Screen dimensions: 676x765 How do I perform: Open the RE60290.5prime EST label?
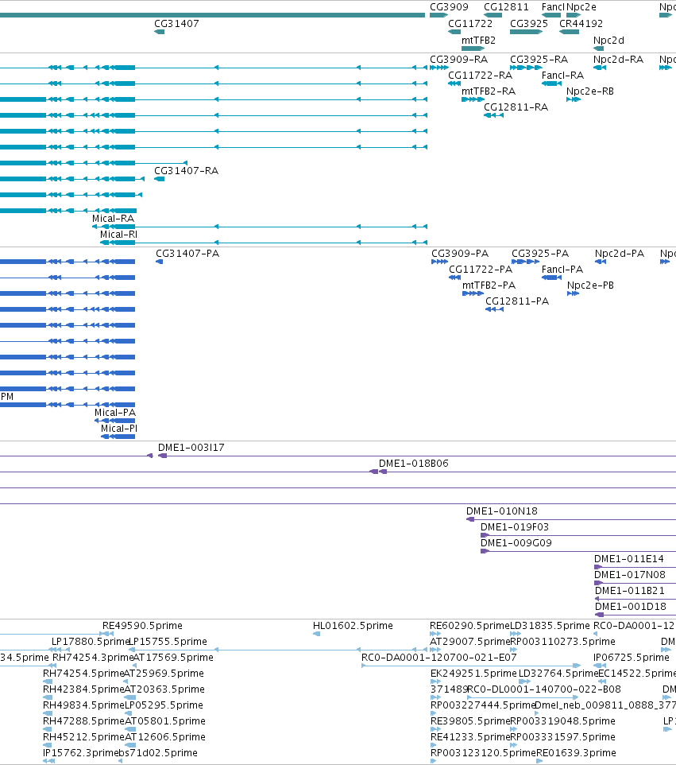click(469, 626)
